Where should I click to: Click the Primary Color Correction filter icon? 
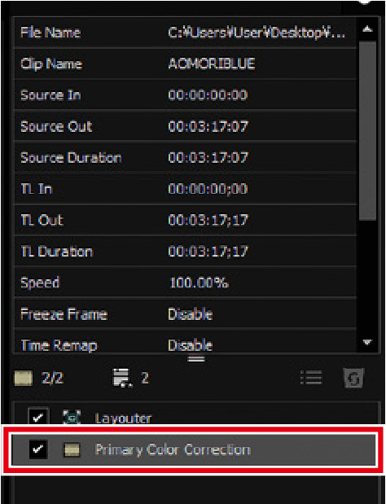(x=72, y=449)
